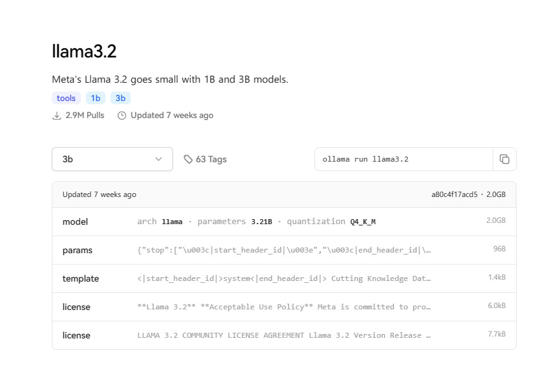This screenshot has height=382, width=545.
Task: Click the download icon next to 2.9M Pulls
Action: 57,116
